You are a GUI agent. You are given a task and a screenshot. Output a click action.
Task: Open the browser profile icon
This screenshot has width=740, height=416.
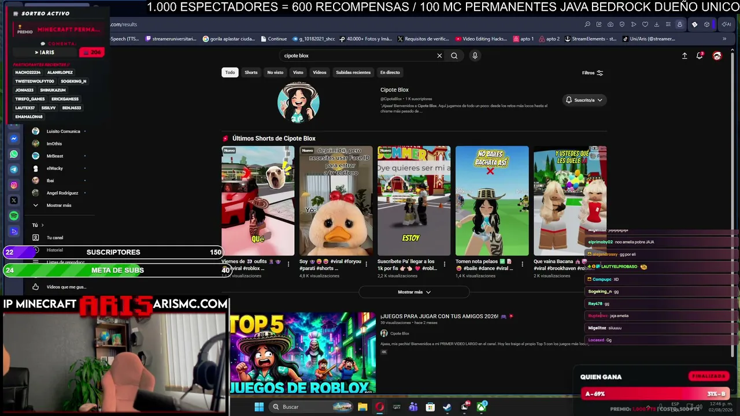tap(680, 24)
